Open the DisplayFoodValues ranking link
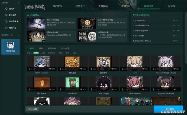 click(143, 41)
